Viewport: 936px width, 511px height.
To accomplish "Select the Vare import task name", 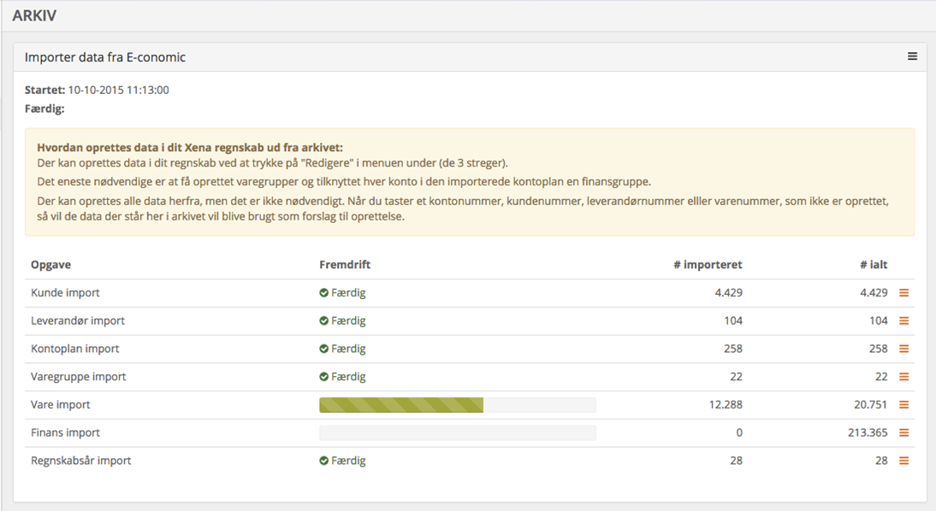I will pos(60,405).
